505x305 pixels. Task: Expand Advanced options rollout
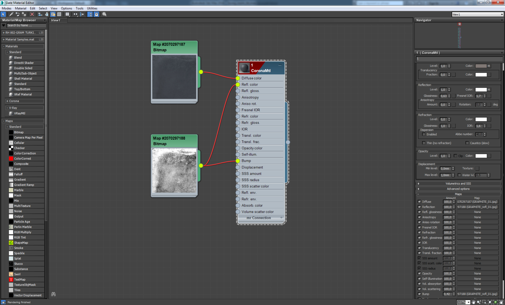point(458,189)
